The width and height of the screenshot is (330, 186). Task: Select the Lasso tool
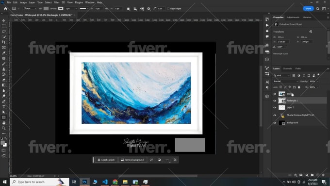(4, 32)
